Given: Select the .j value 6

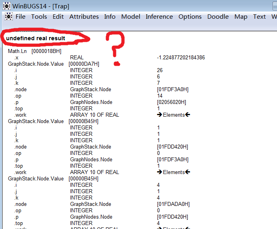Looking at the screenshot, I should click(158, 76).
